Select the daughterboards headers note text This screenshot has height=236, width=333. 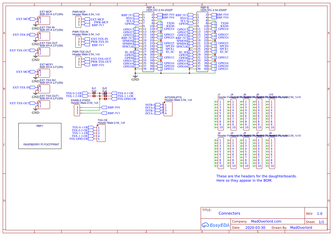(256, 178)
